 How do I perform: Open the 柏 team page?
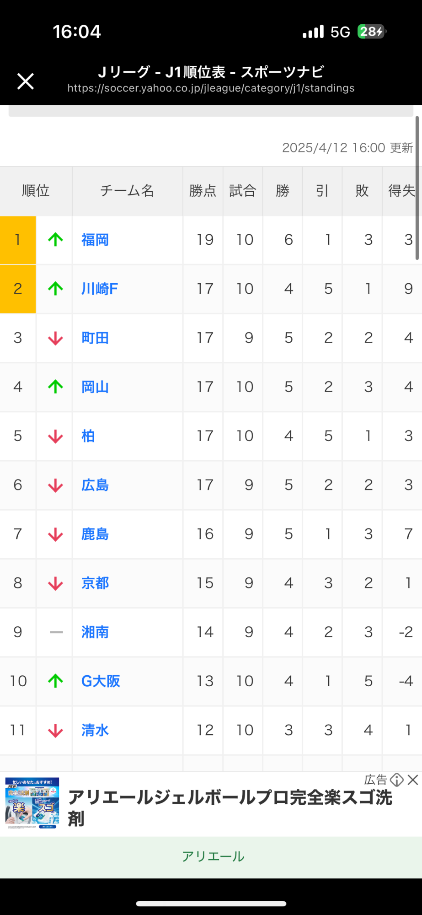coord(88,436)
